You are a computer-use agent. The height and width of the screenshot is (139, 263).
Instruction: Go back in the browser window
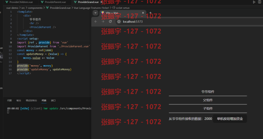[96, 21]
